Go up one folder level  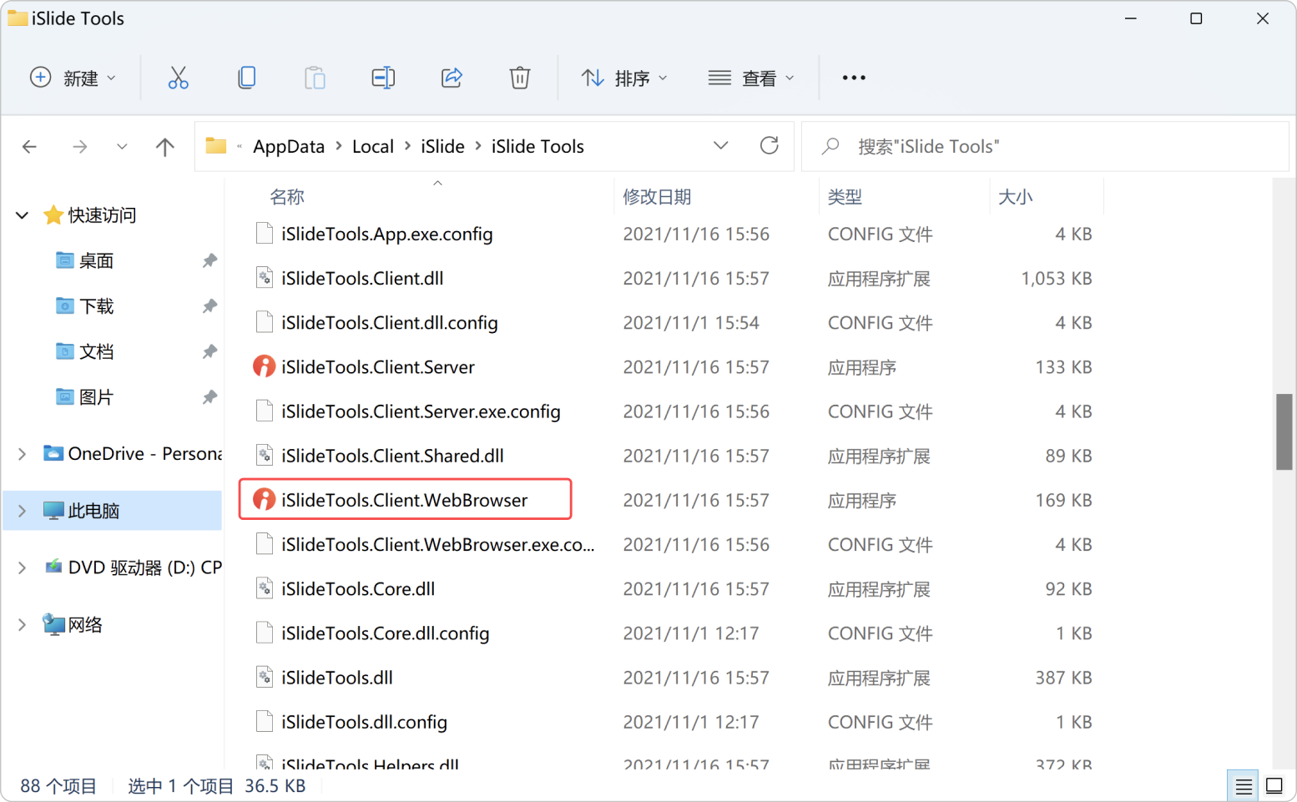click(x=165, y=147)
